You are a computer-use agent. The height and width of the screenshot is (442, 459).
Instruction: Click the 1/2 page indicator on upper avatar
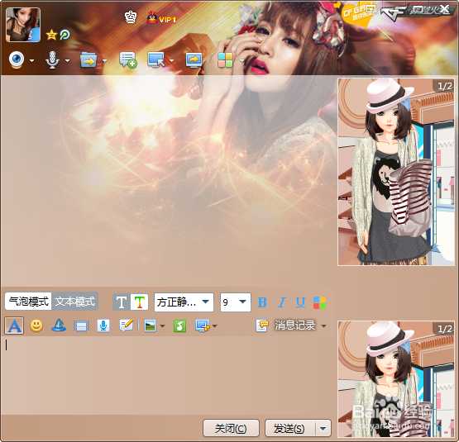tap(445, 86)
